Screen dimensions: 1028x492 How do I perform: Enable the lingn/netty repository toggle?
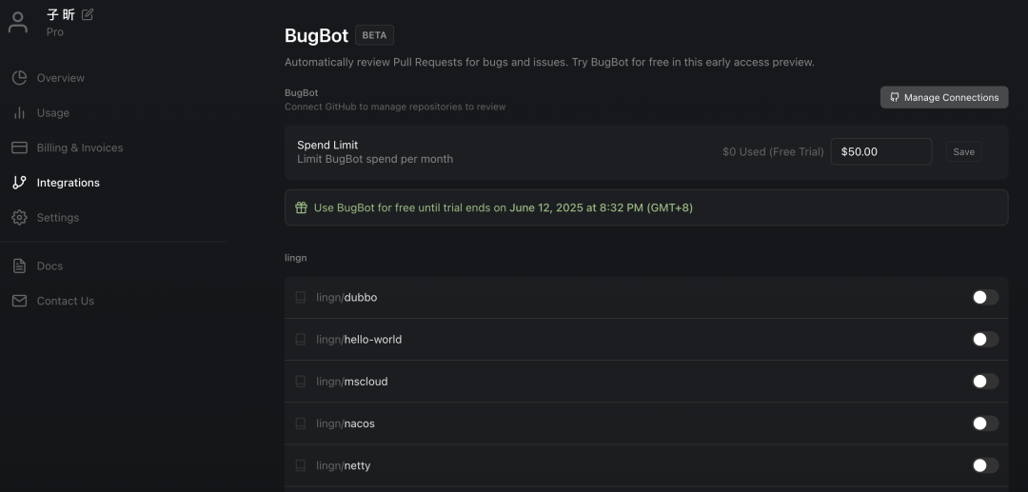(x=985, y=465)
